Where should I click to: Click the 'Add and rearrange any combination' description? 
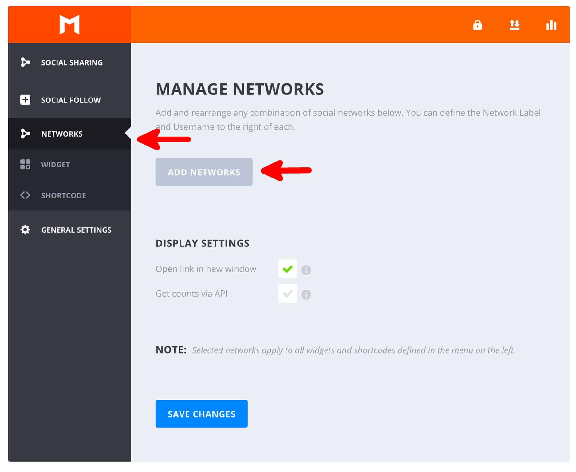coord(348,120)
